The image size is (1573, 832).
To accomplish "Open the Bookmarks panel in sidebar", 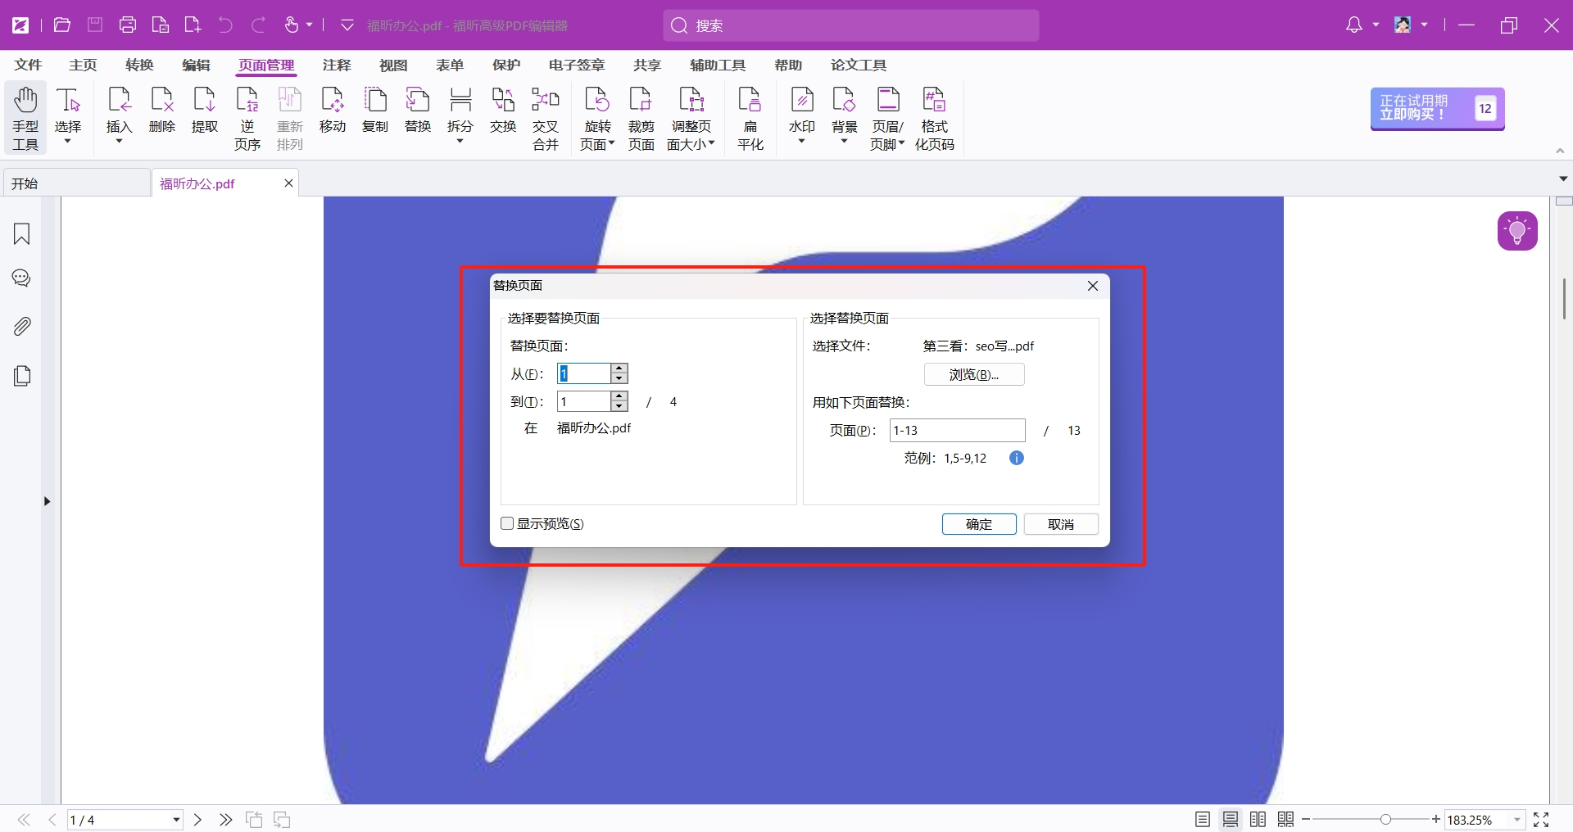I will [22, 234].
